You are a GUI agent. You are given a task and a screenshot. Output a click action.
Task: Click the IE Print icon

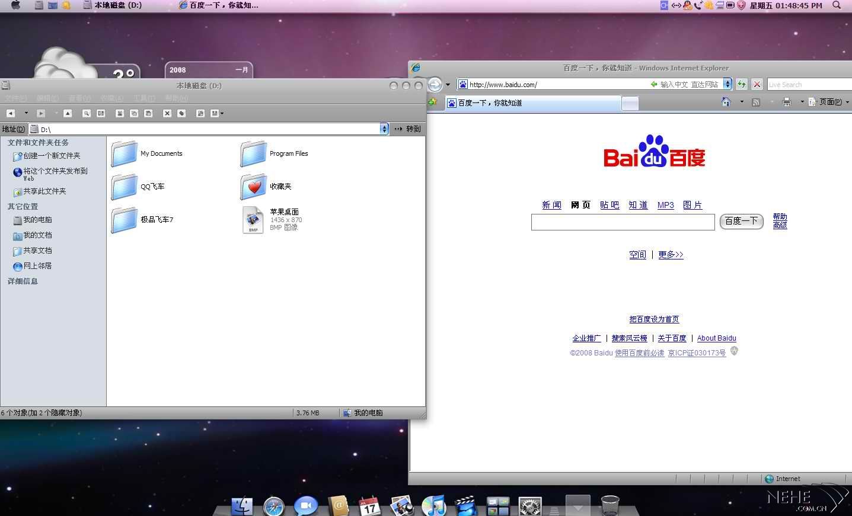click(x=787, y=102)
